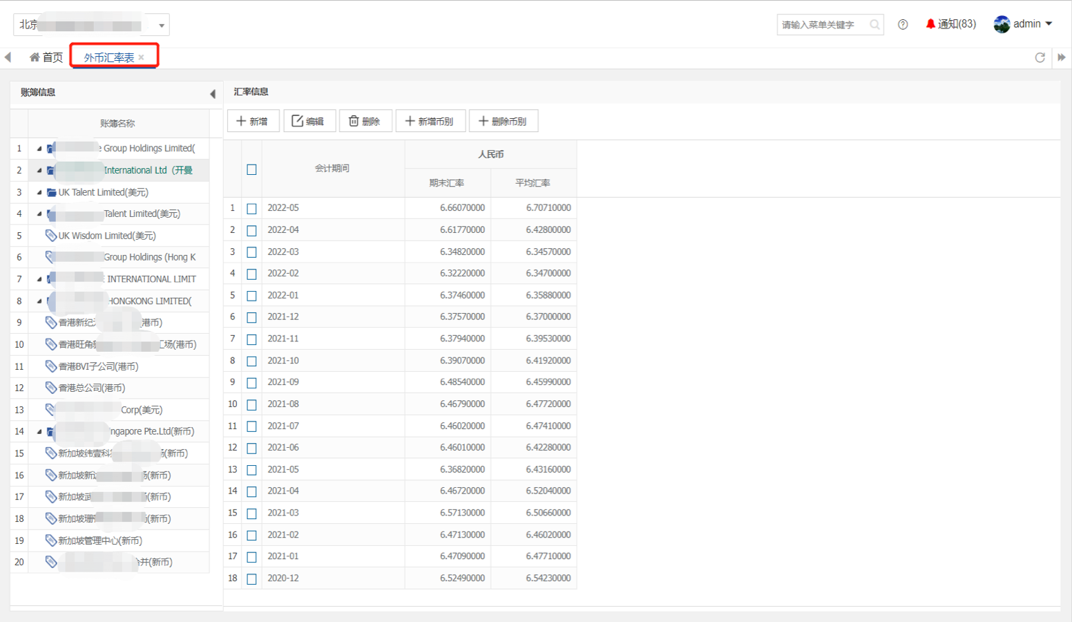Viewport: 1072px width, 622px height.
Task: Click the 删除 delete button
Action: pyautogui.click(x=365, y=121)
